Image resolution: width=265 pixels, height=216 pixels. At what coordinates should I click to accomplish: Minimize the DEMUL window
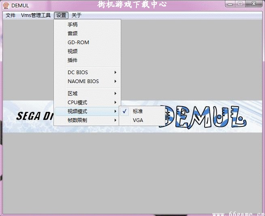(x=231, y=4)
